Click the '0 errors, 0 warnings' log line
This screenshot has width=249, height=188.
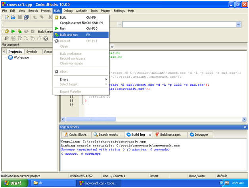[x=81, y=153]
